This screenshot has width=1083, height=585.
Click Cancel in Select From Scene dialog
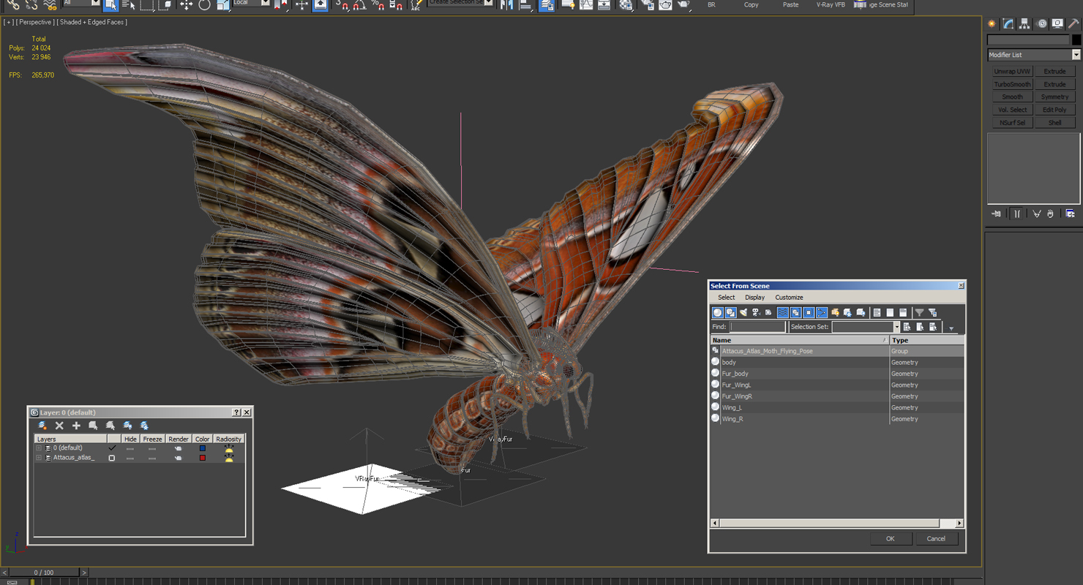click(936, 539)
